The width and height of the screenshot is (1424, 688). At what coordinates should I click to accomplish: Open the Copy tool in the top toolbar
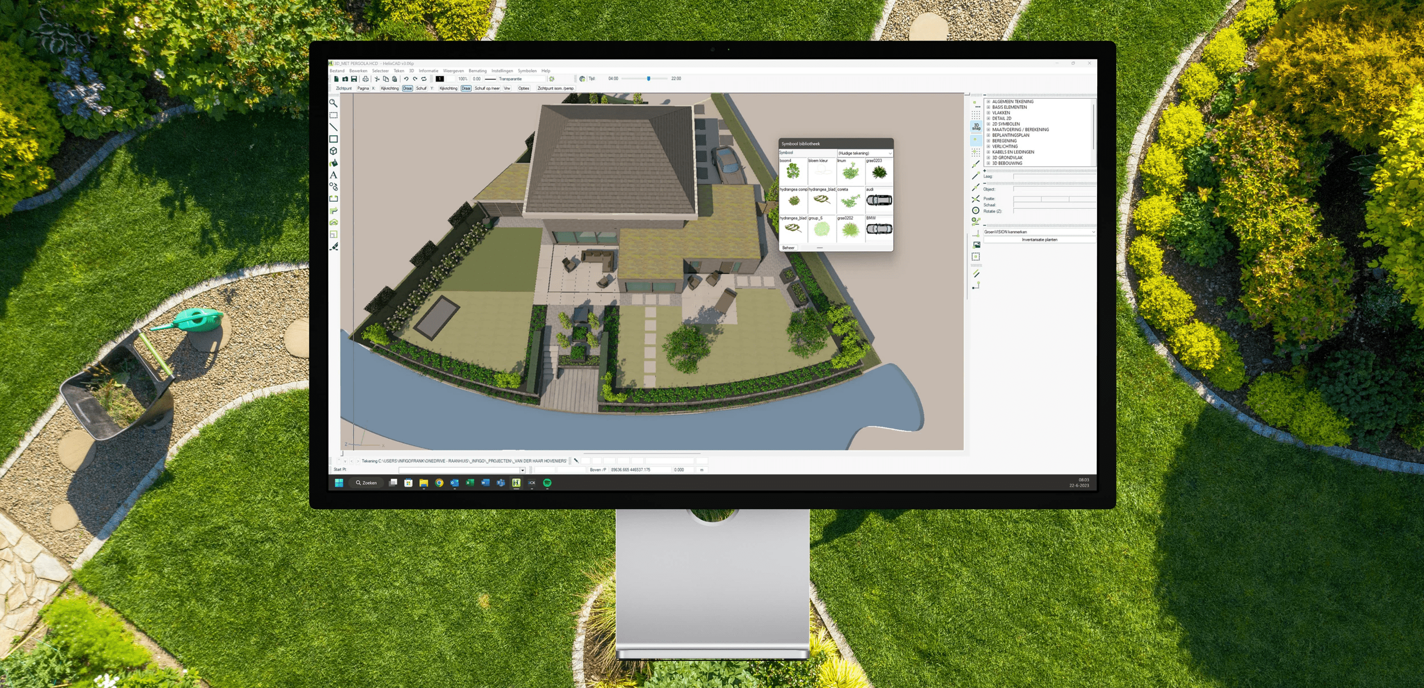[386, 79]
